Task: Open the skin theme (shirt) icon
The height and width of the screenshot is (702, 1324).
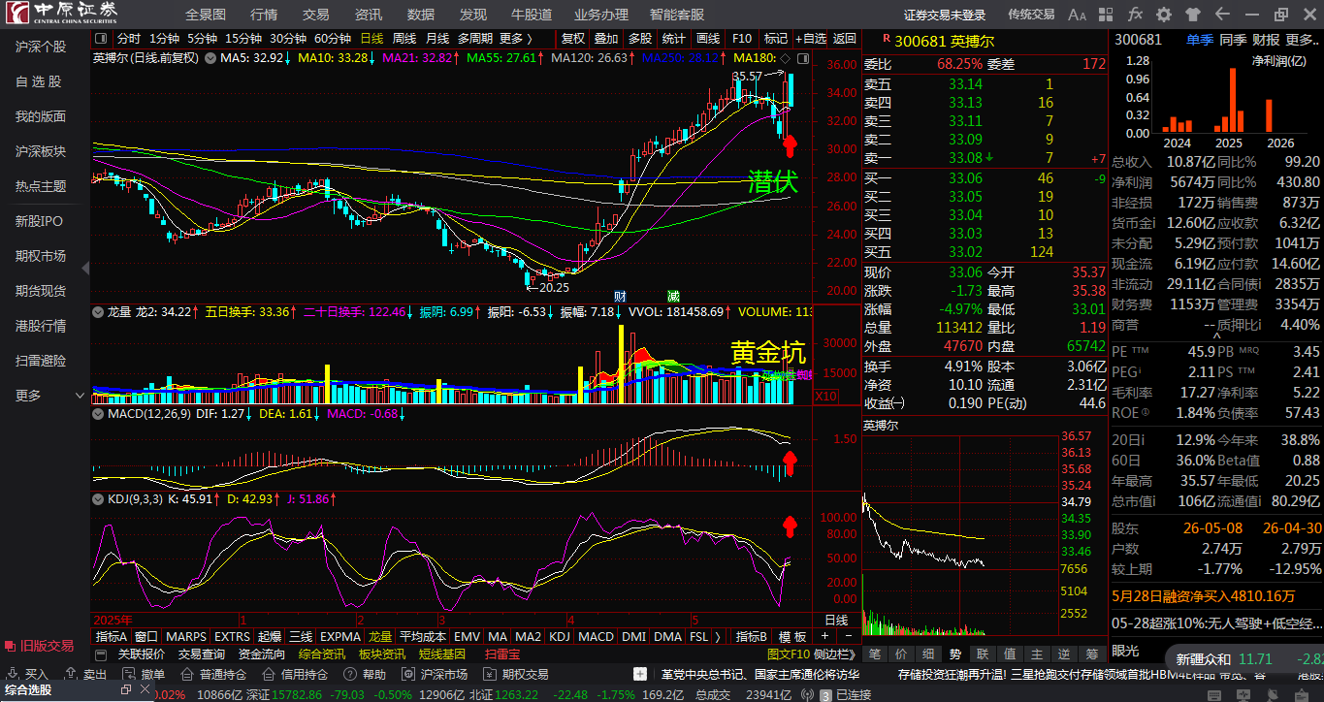Action: [1193, 15]
